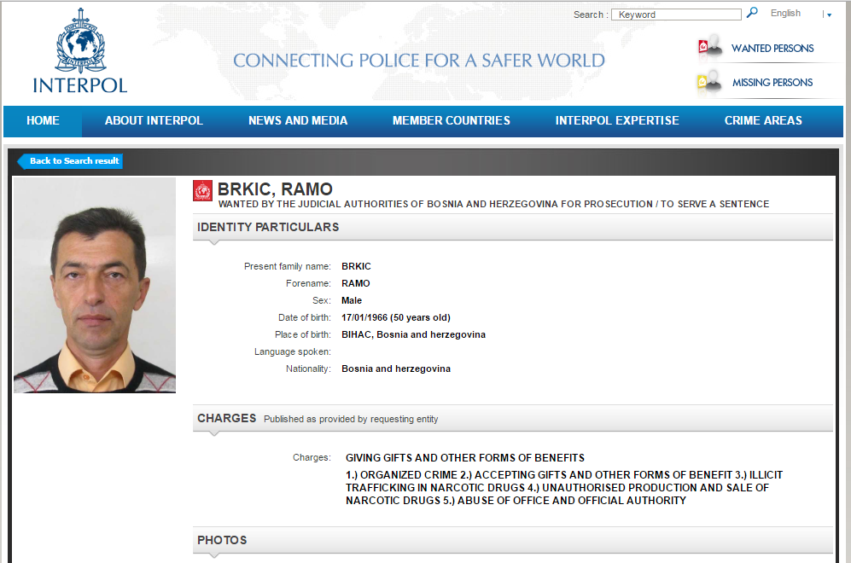This screenshot has width=851, height=563.
Task: Select the English language option
Action: pyautogui.click(x=785, y=14)
